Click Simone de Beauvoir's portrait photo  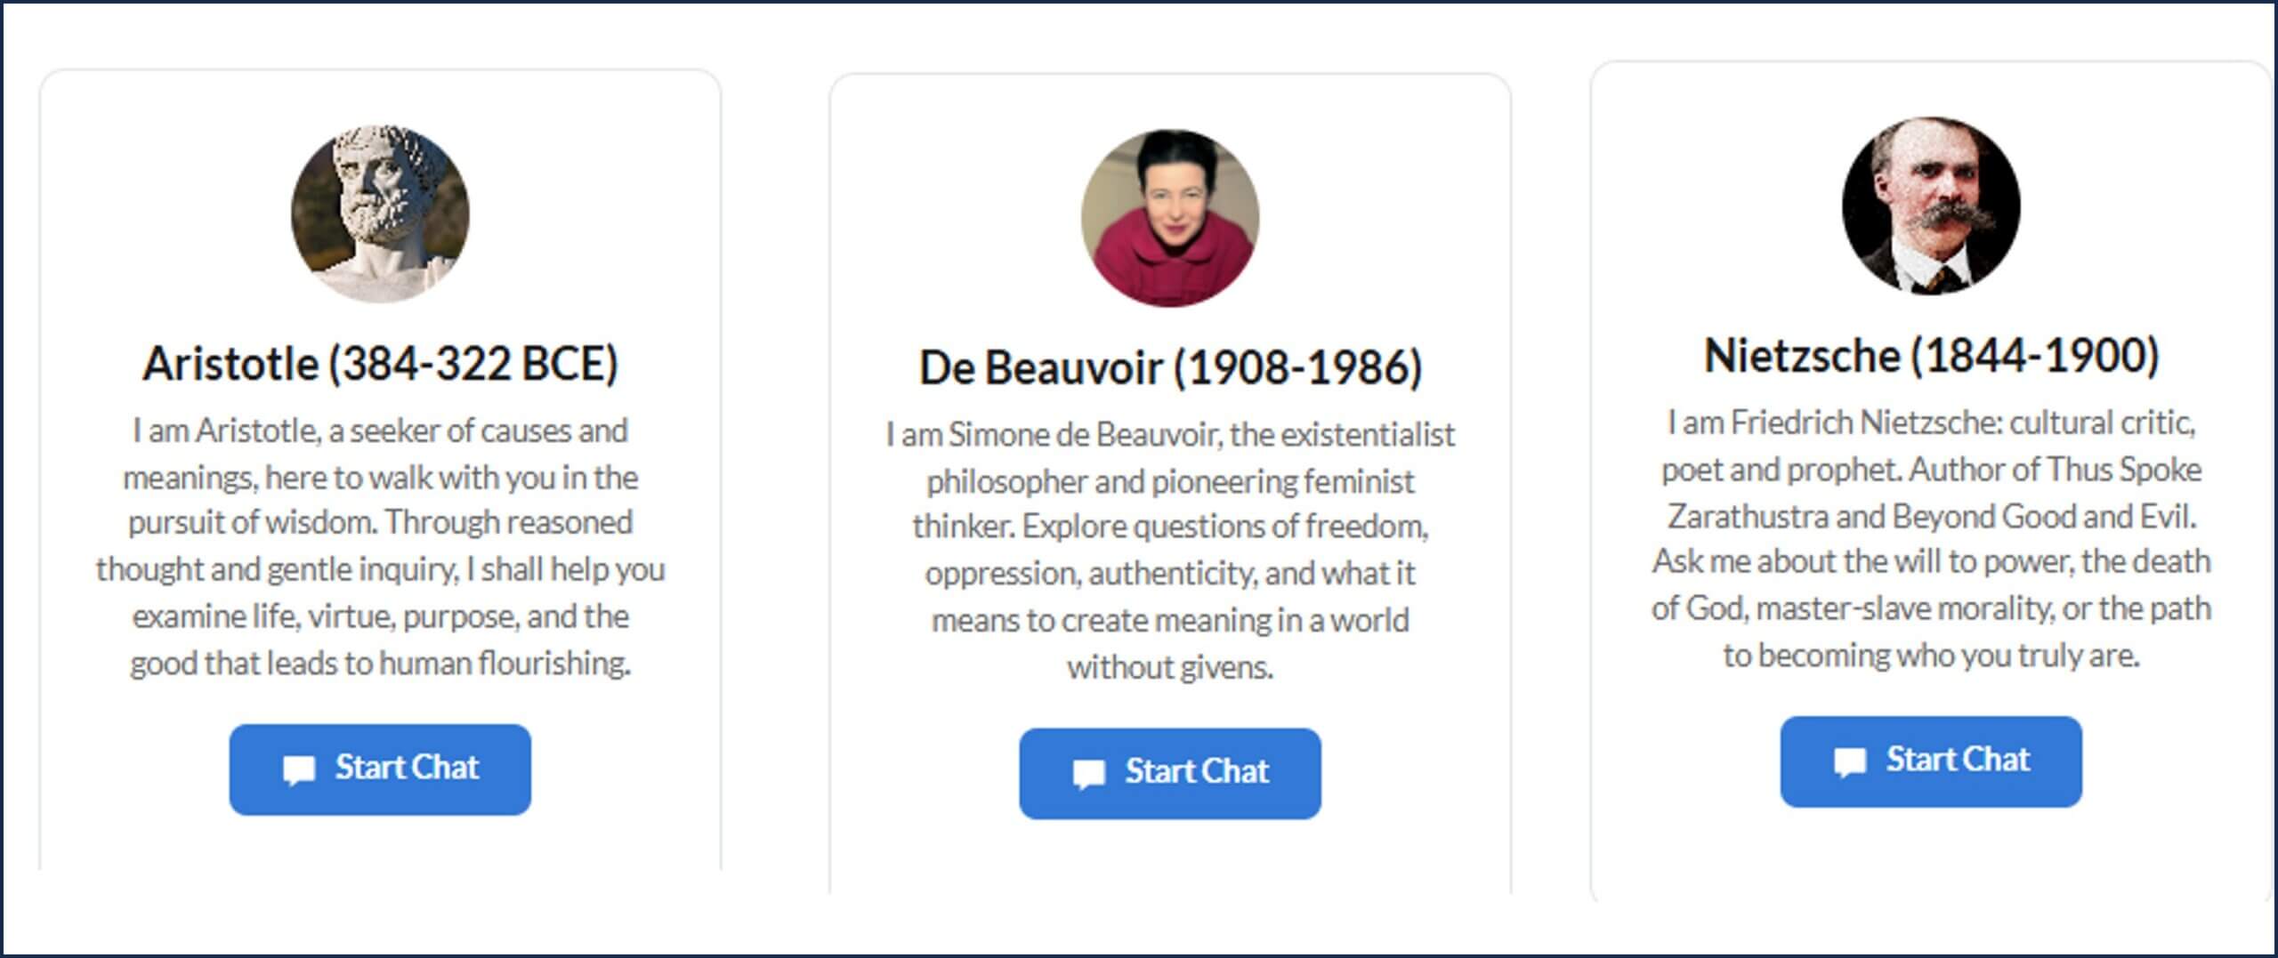(x=1170, y=218)
